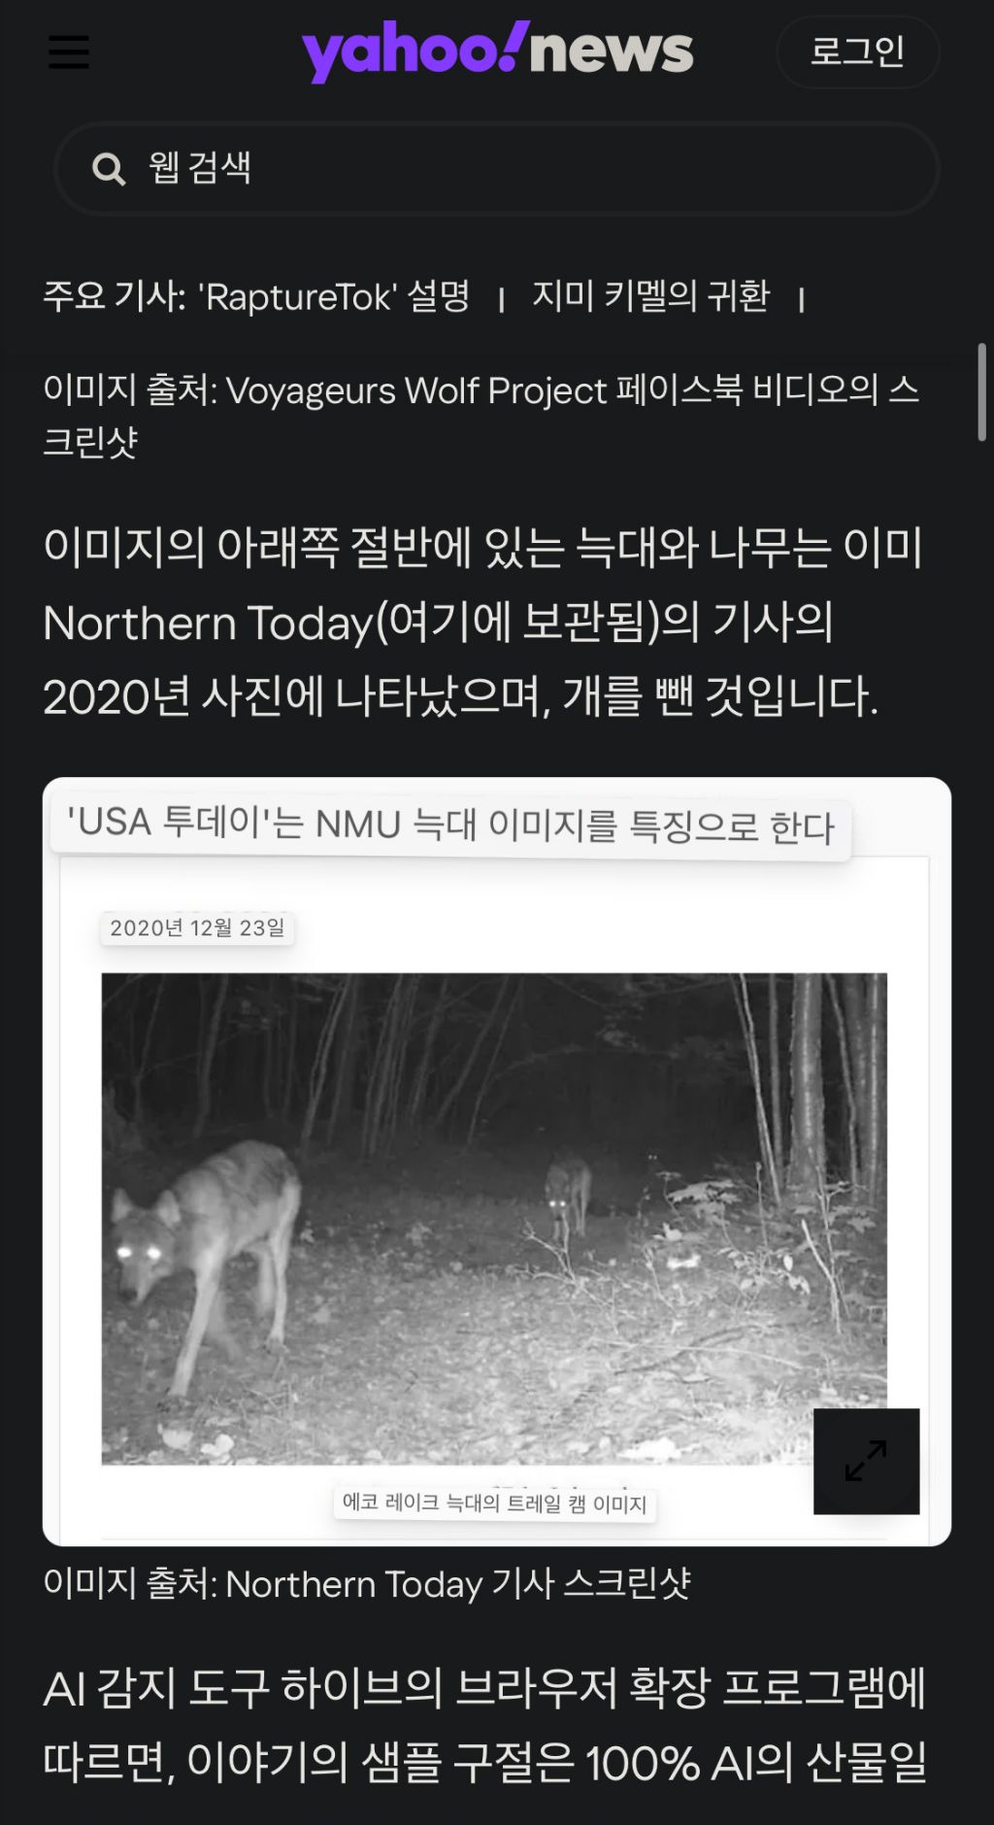Click inside the 웹 검색 search field
Viewport: 994px width, 1825px height.
click(x=388, y=168)
